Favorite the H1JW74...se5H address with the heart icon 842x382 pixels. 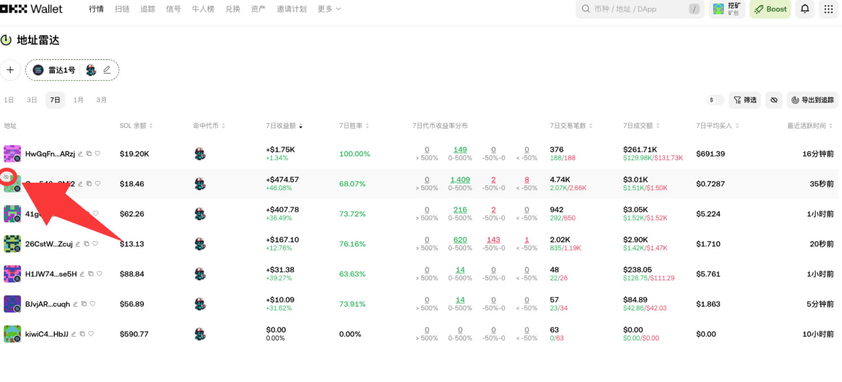[99, 274]
